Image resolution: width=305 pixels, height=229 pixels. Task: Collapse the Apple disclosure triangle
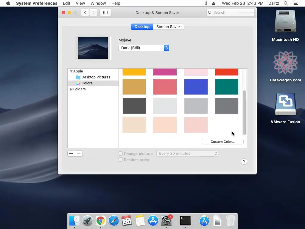pos(71,71)
